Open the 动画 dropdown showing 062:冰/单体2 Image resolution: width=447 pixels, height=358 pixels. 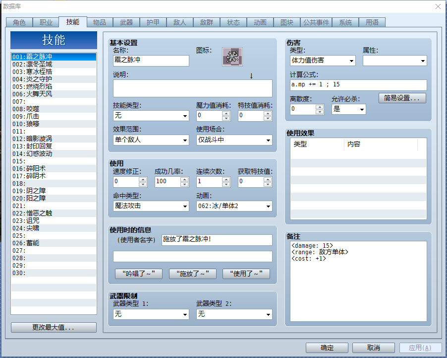[234, 206]
